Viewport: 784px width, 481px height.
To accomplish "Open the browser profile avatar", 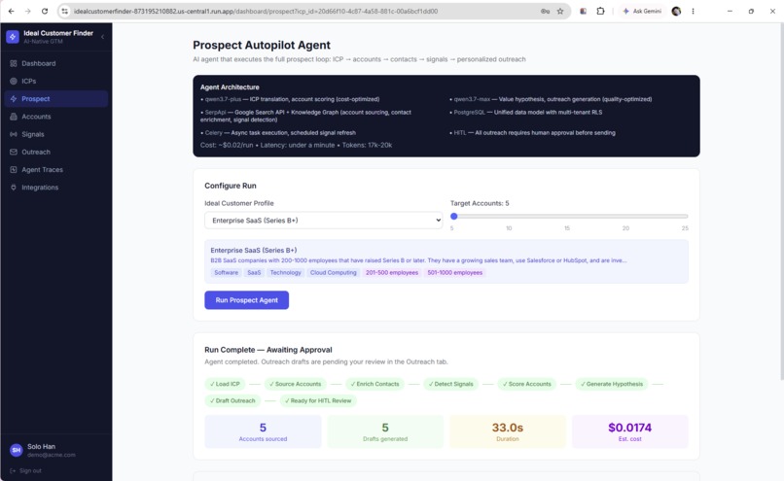I will coord(676,11).
